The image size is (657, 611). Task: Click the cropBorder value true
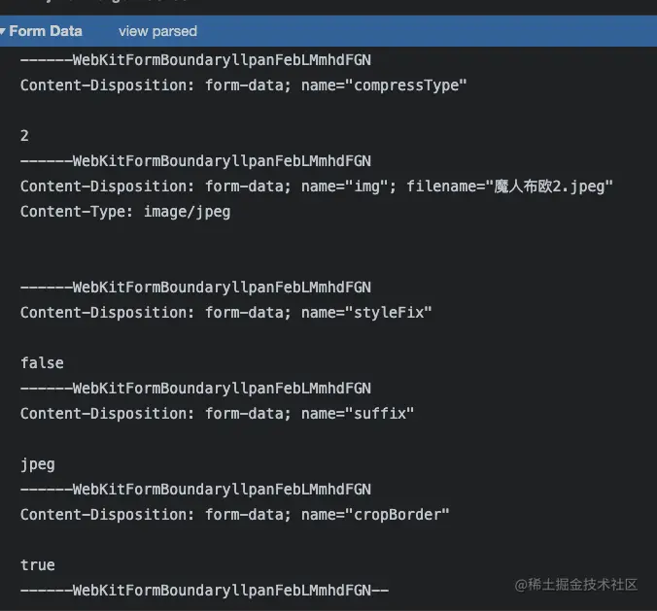(38, 565)
